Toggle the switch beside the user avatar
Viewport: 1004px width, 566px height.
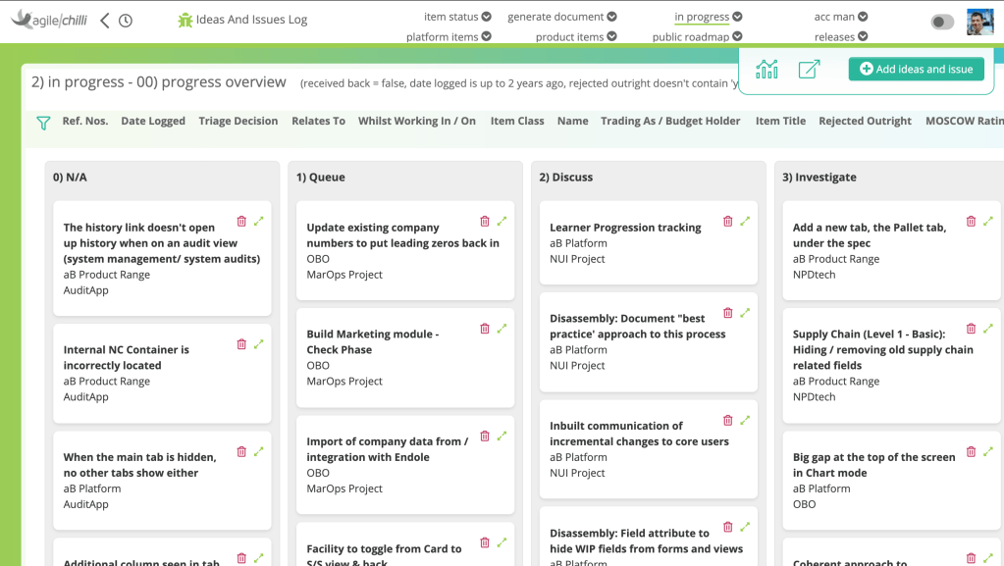pyautogui.click(x=942, y=23)
